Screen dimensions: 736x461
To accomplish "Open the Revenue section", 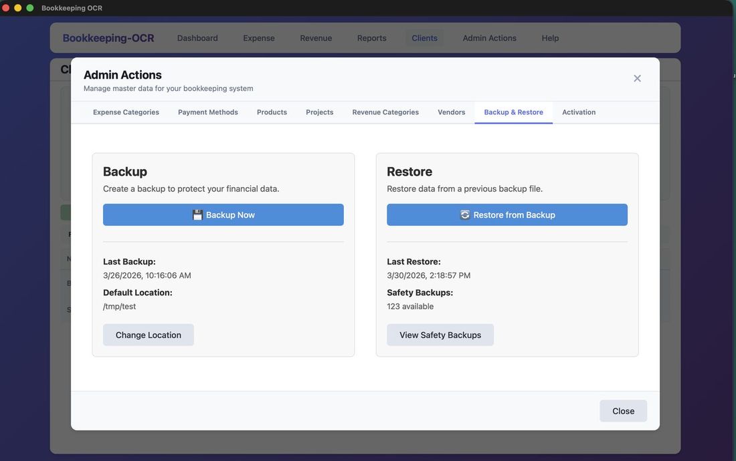I will pos(315,38).
